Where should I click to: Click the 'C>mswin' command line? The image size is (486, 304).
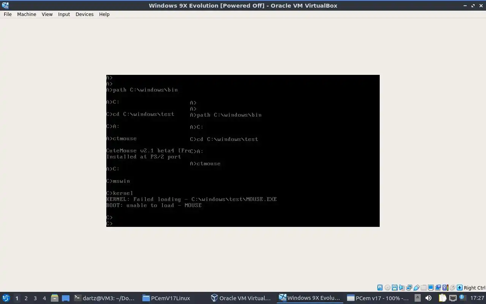(118, 181)
